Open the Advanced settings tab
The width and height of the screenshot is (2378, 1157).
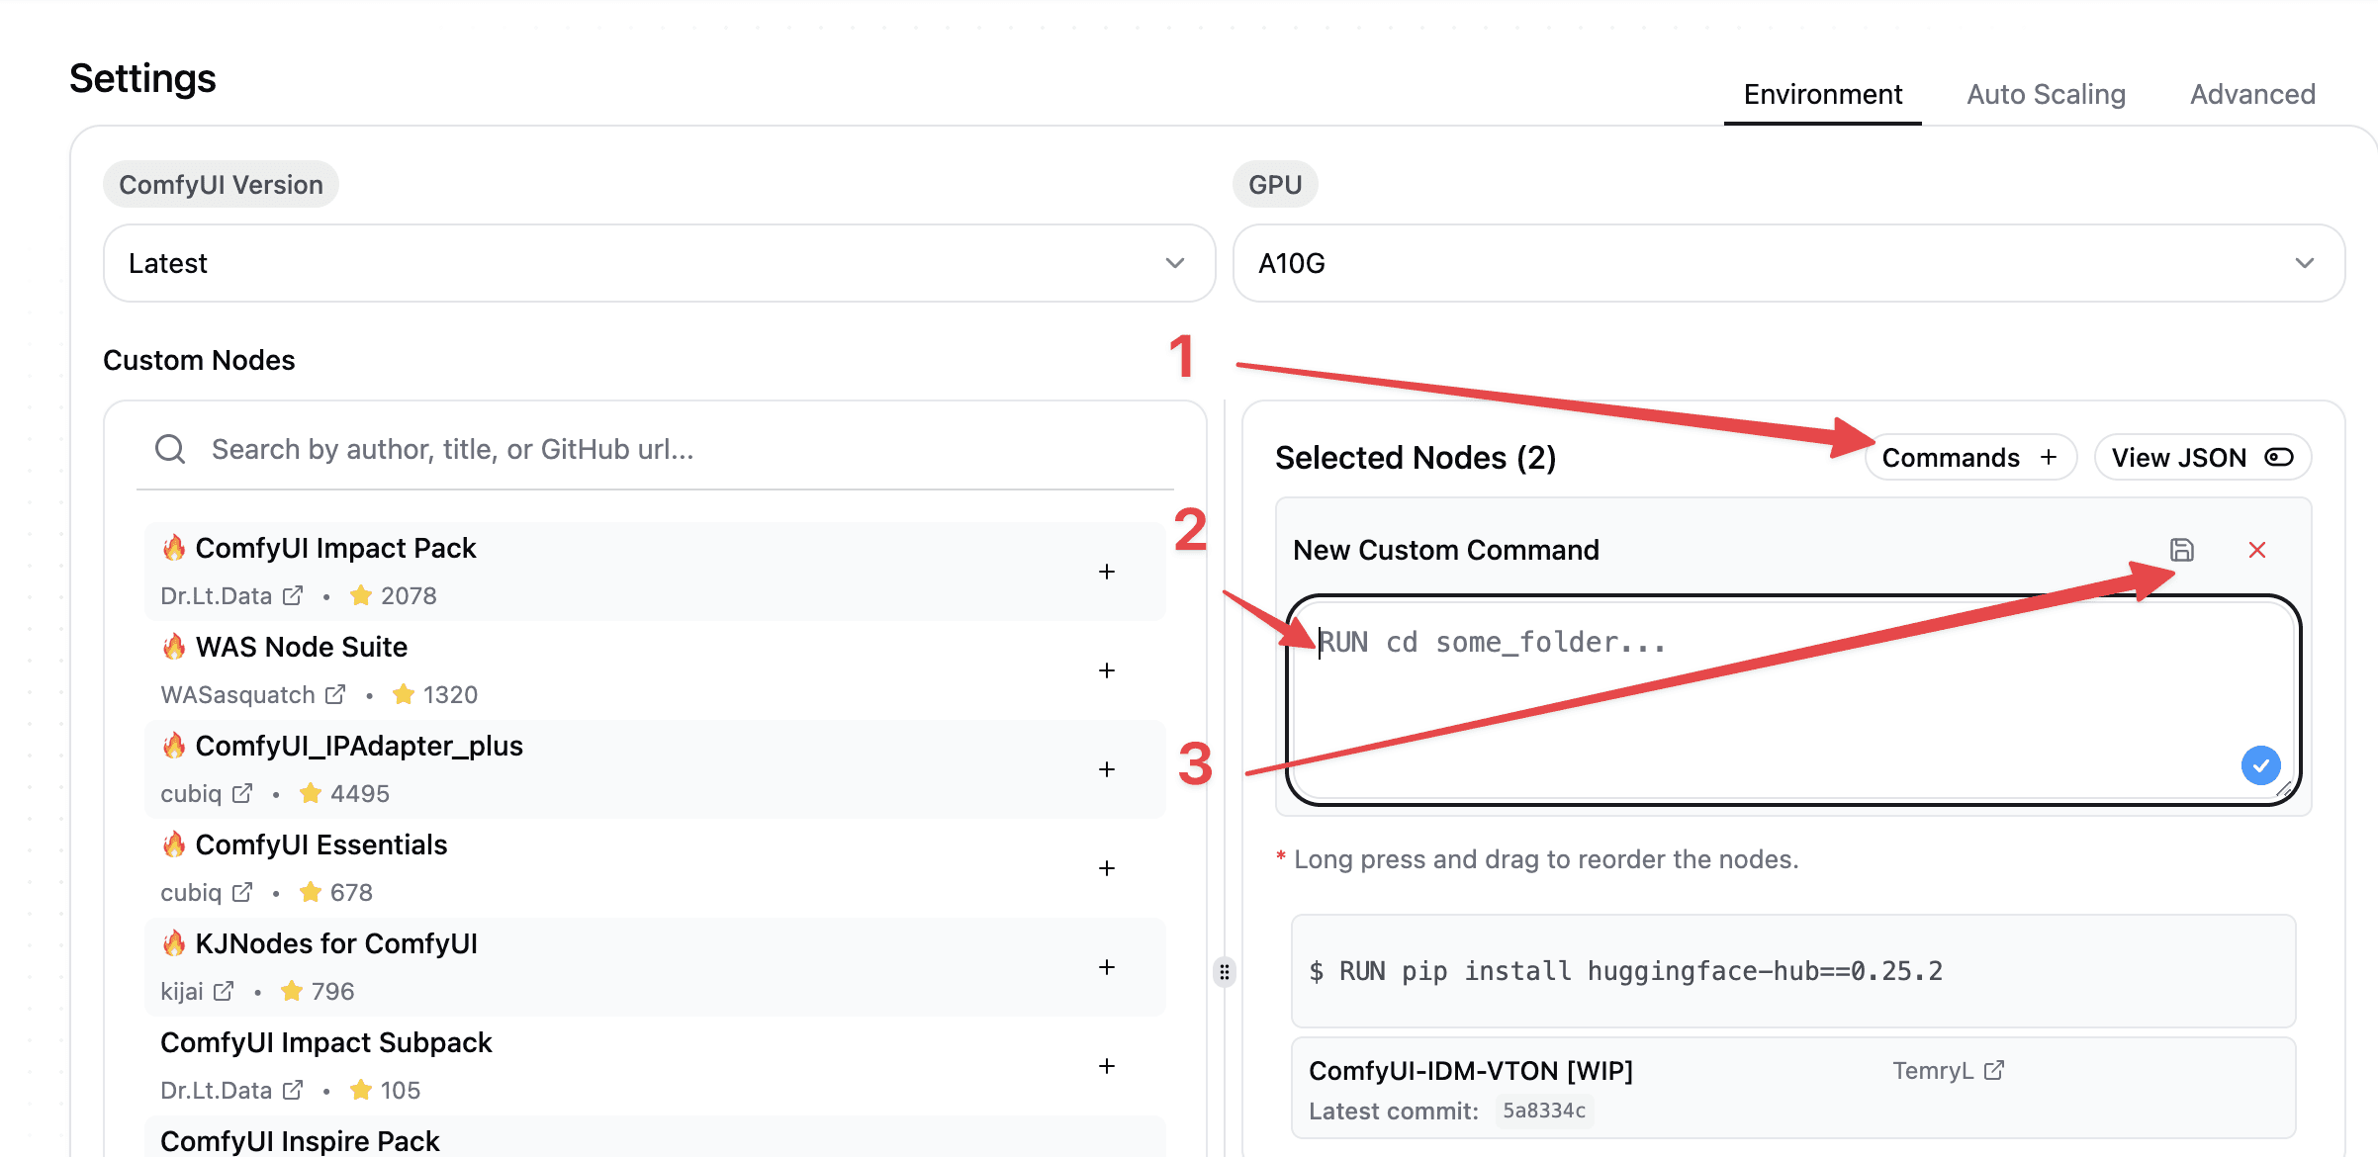pos(2252,94)
